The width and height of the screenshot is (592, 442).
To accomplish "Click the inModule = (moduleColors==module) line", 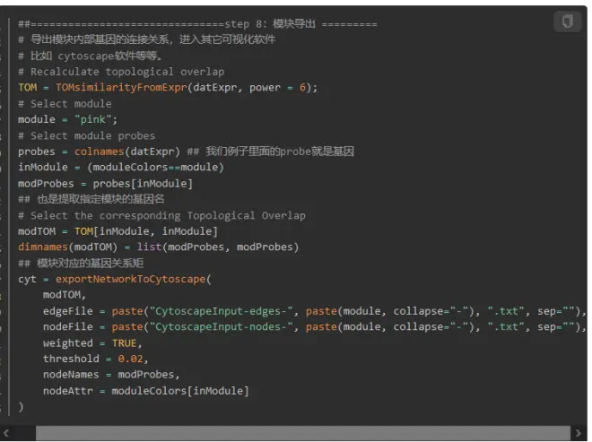I will click(121, 168).
